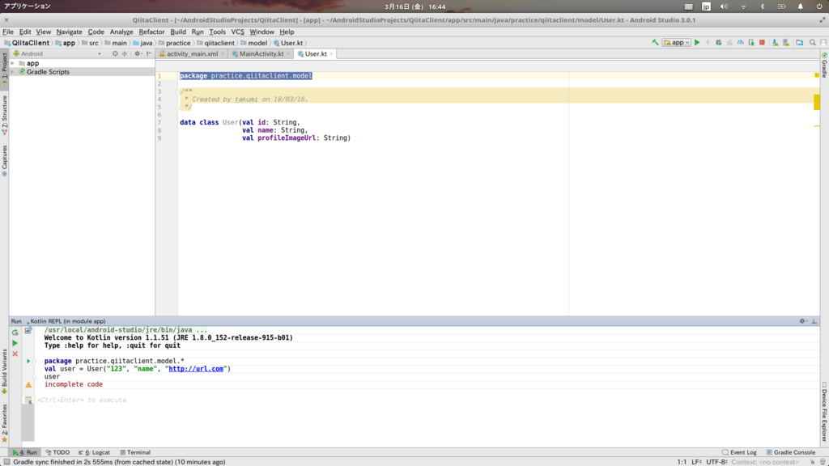Open the Build menu
Image resolution: width=829 pixels, height=466 pixels.
pyautogui.click(x=177, y=32)
